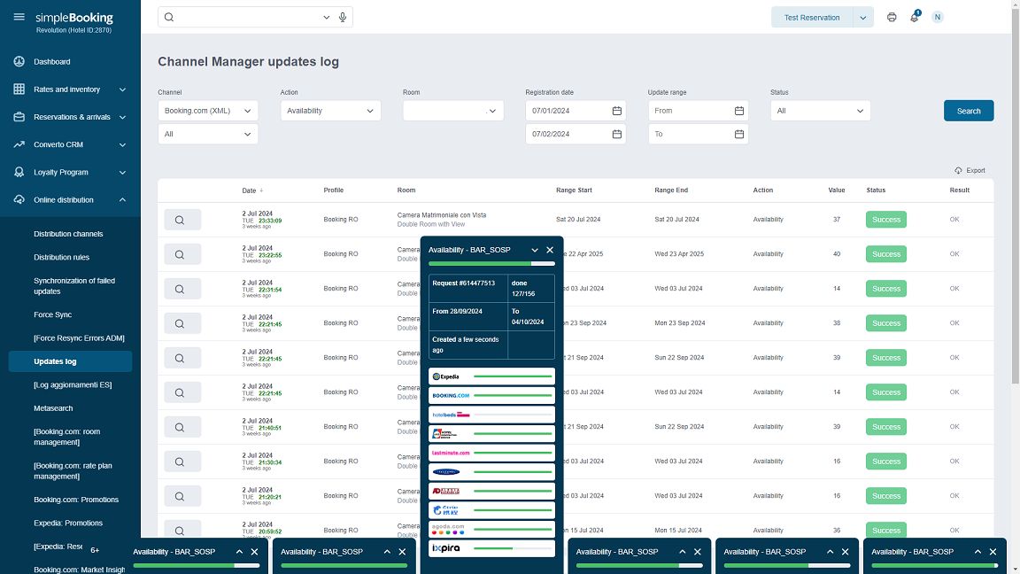
Task: Click the 6+ minimized popups counter
Action: (95, 551)
